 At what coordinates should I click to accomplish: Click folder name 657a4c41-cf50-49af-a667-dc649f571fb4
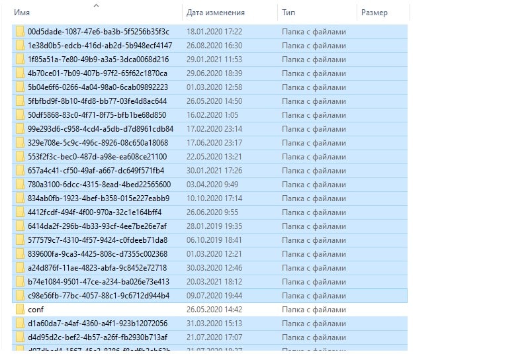pos(96,171)
